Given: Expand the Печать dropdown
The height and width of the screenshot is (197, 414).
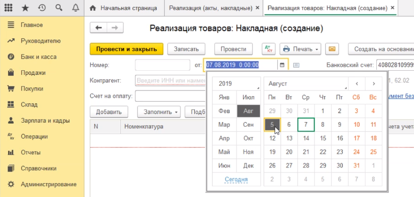Looking at the screenshot, I should pyautogui.click(x=300, y=49).
